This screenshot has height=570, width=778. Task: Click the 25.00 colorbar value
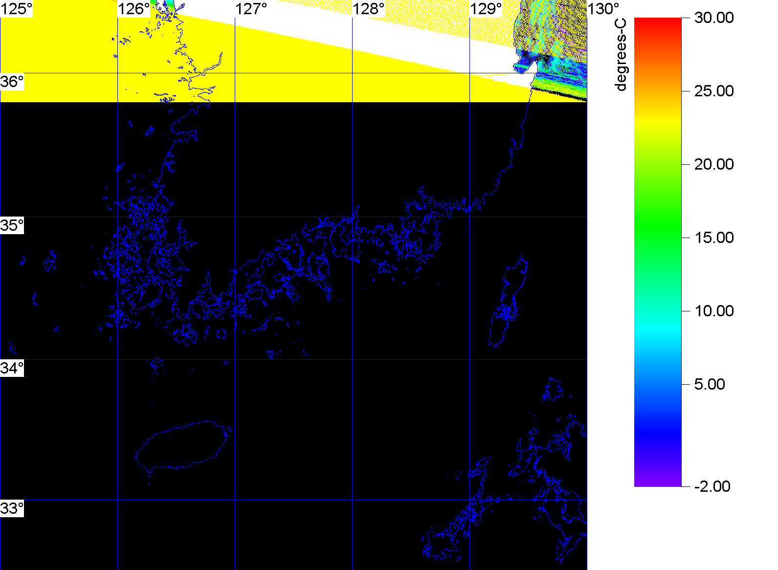click(714, 91)
